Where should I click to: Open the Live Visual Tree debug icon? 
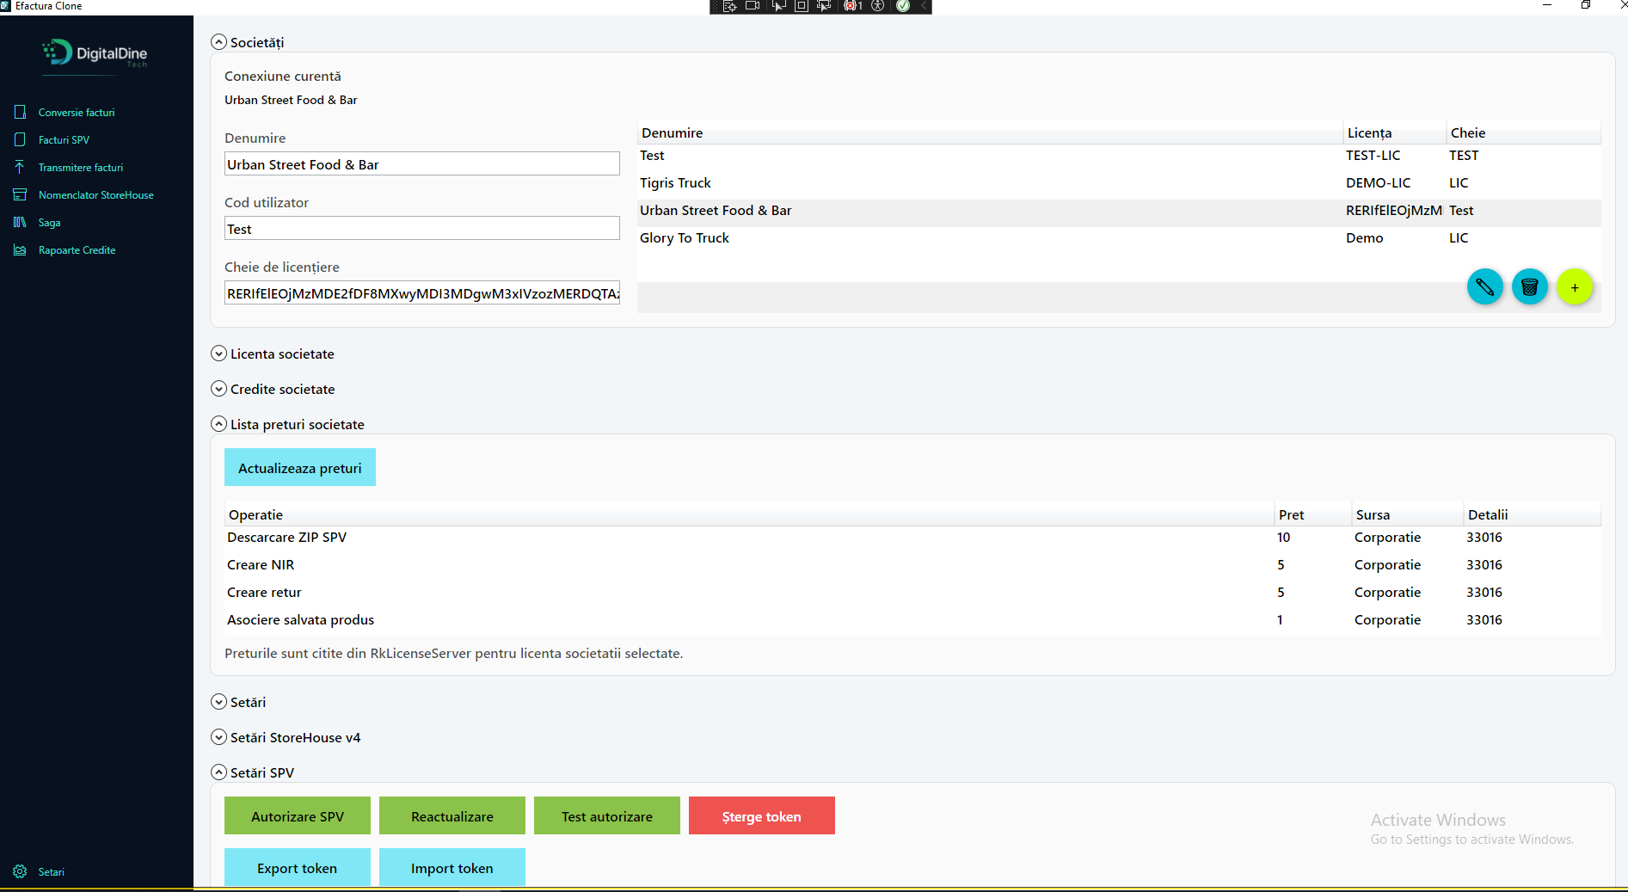click(x=729, y=6)
